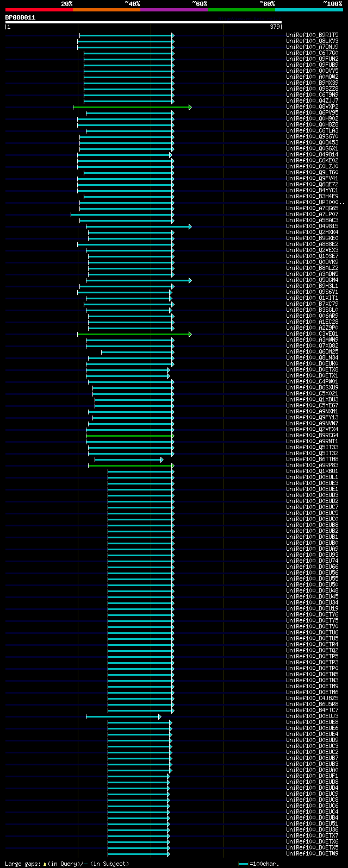This screenshot has width=348, height=868.
Task: Click the purple ~60% identity color segment
Action: pos(174,10)
